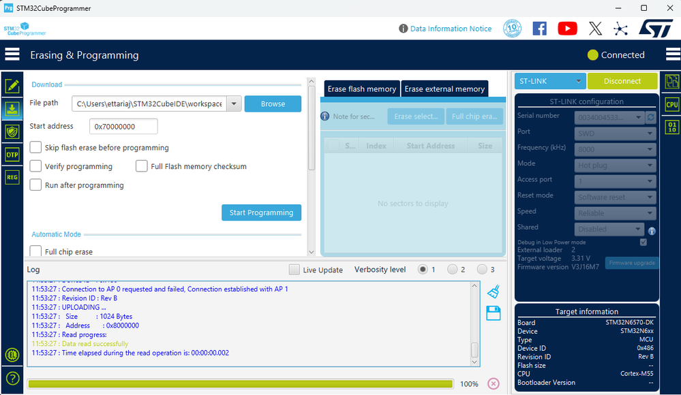681x395 pixels.
Task: Select verbosity level 1
Action: 423,270
